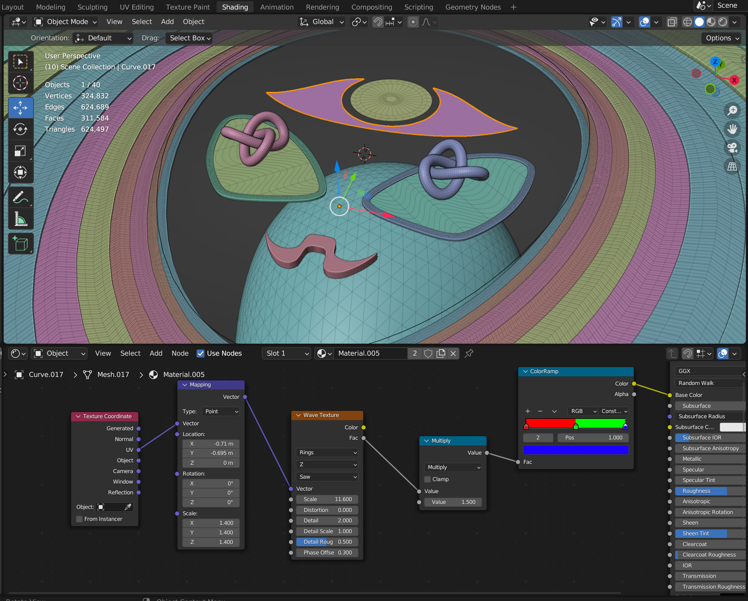
Task: Switch orthographic/perspective grid icon
Action: point(732,167)
